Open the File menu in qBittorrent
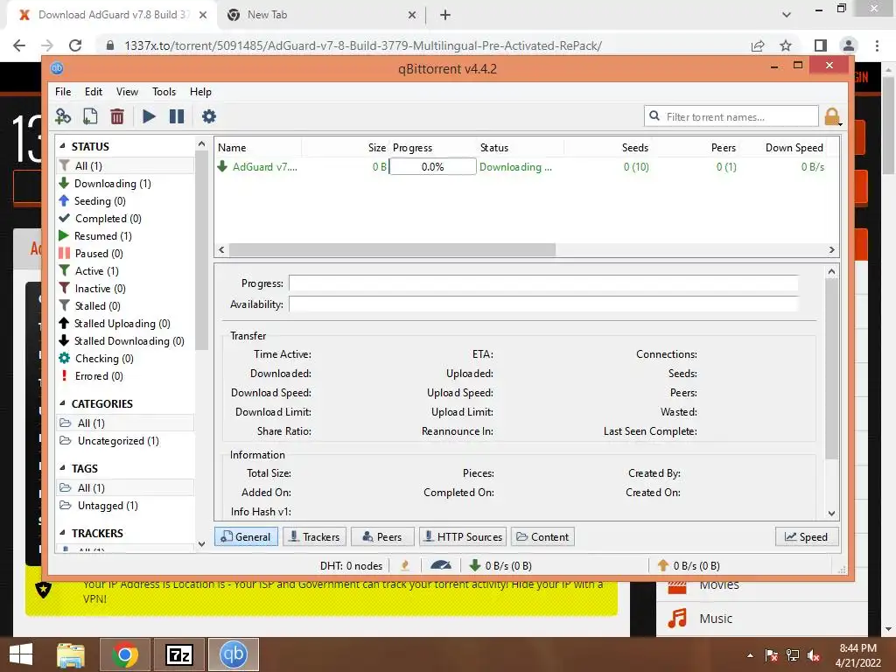 [63, 91]
